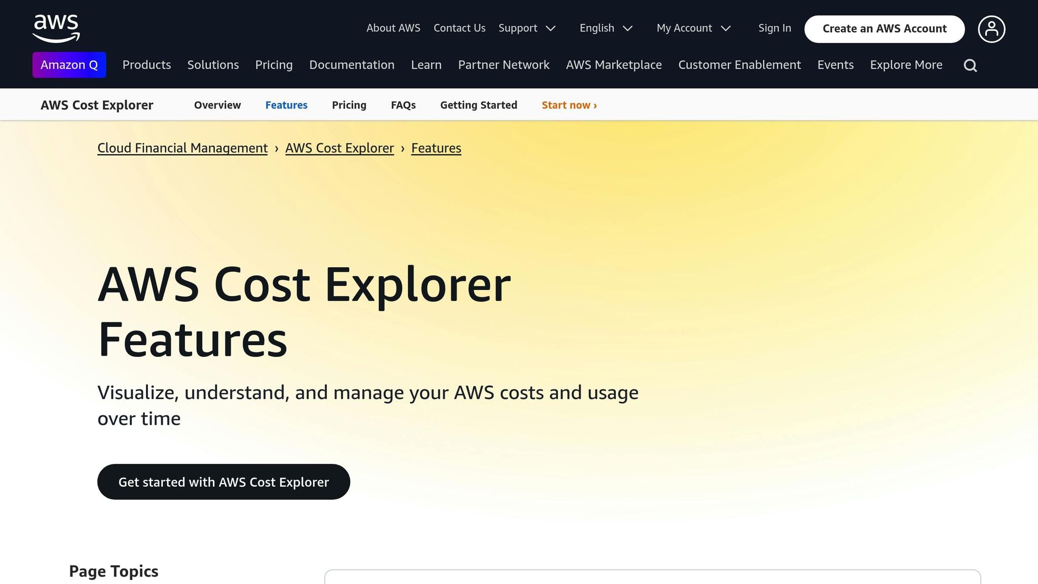Image resolution: width=1038 pixels, height=584 pixels.
Task: Select Pricing in the main navigation bar
Action: point(274,65)
